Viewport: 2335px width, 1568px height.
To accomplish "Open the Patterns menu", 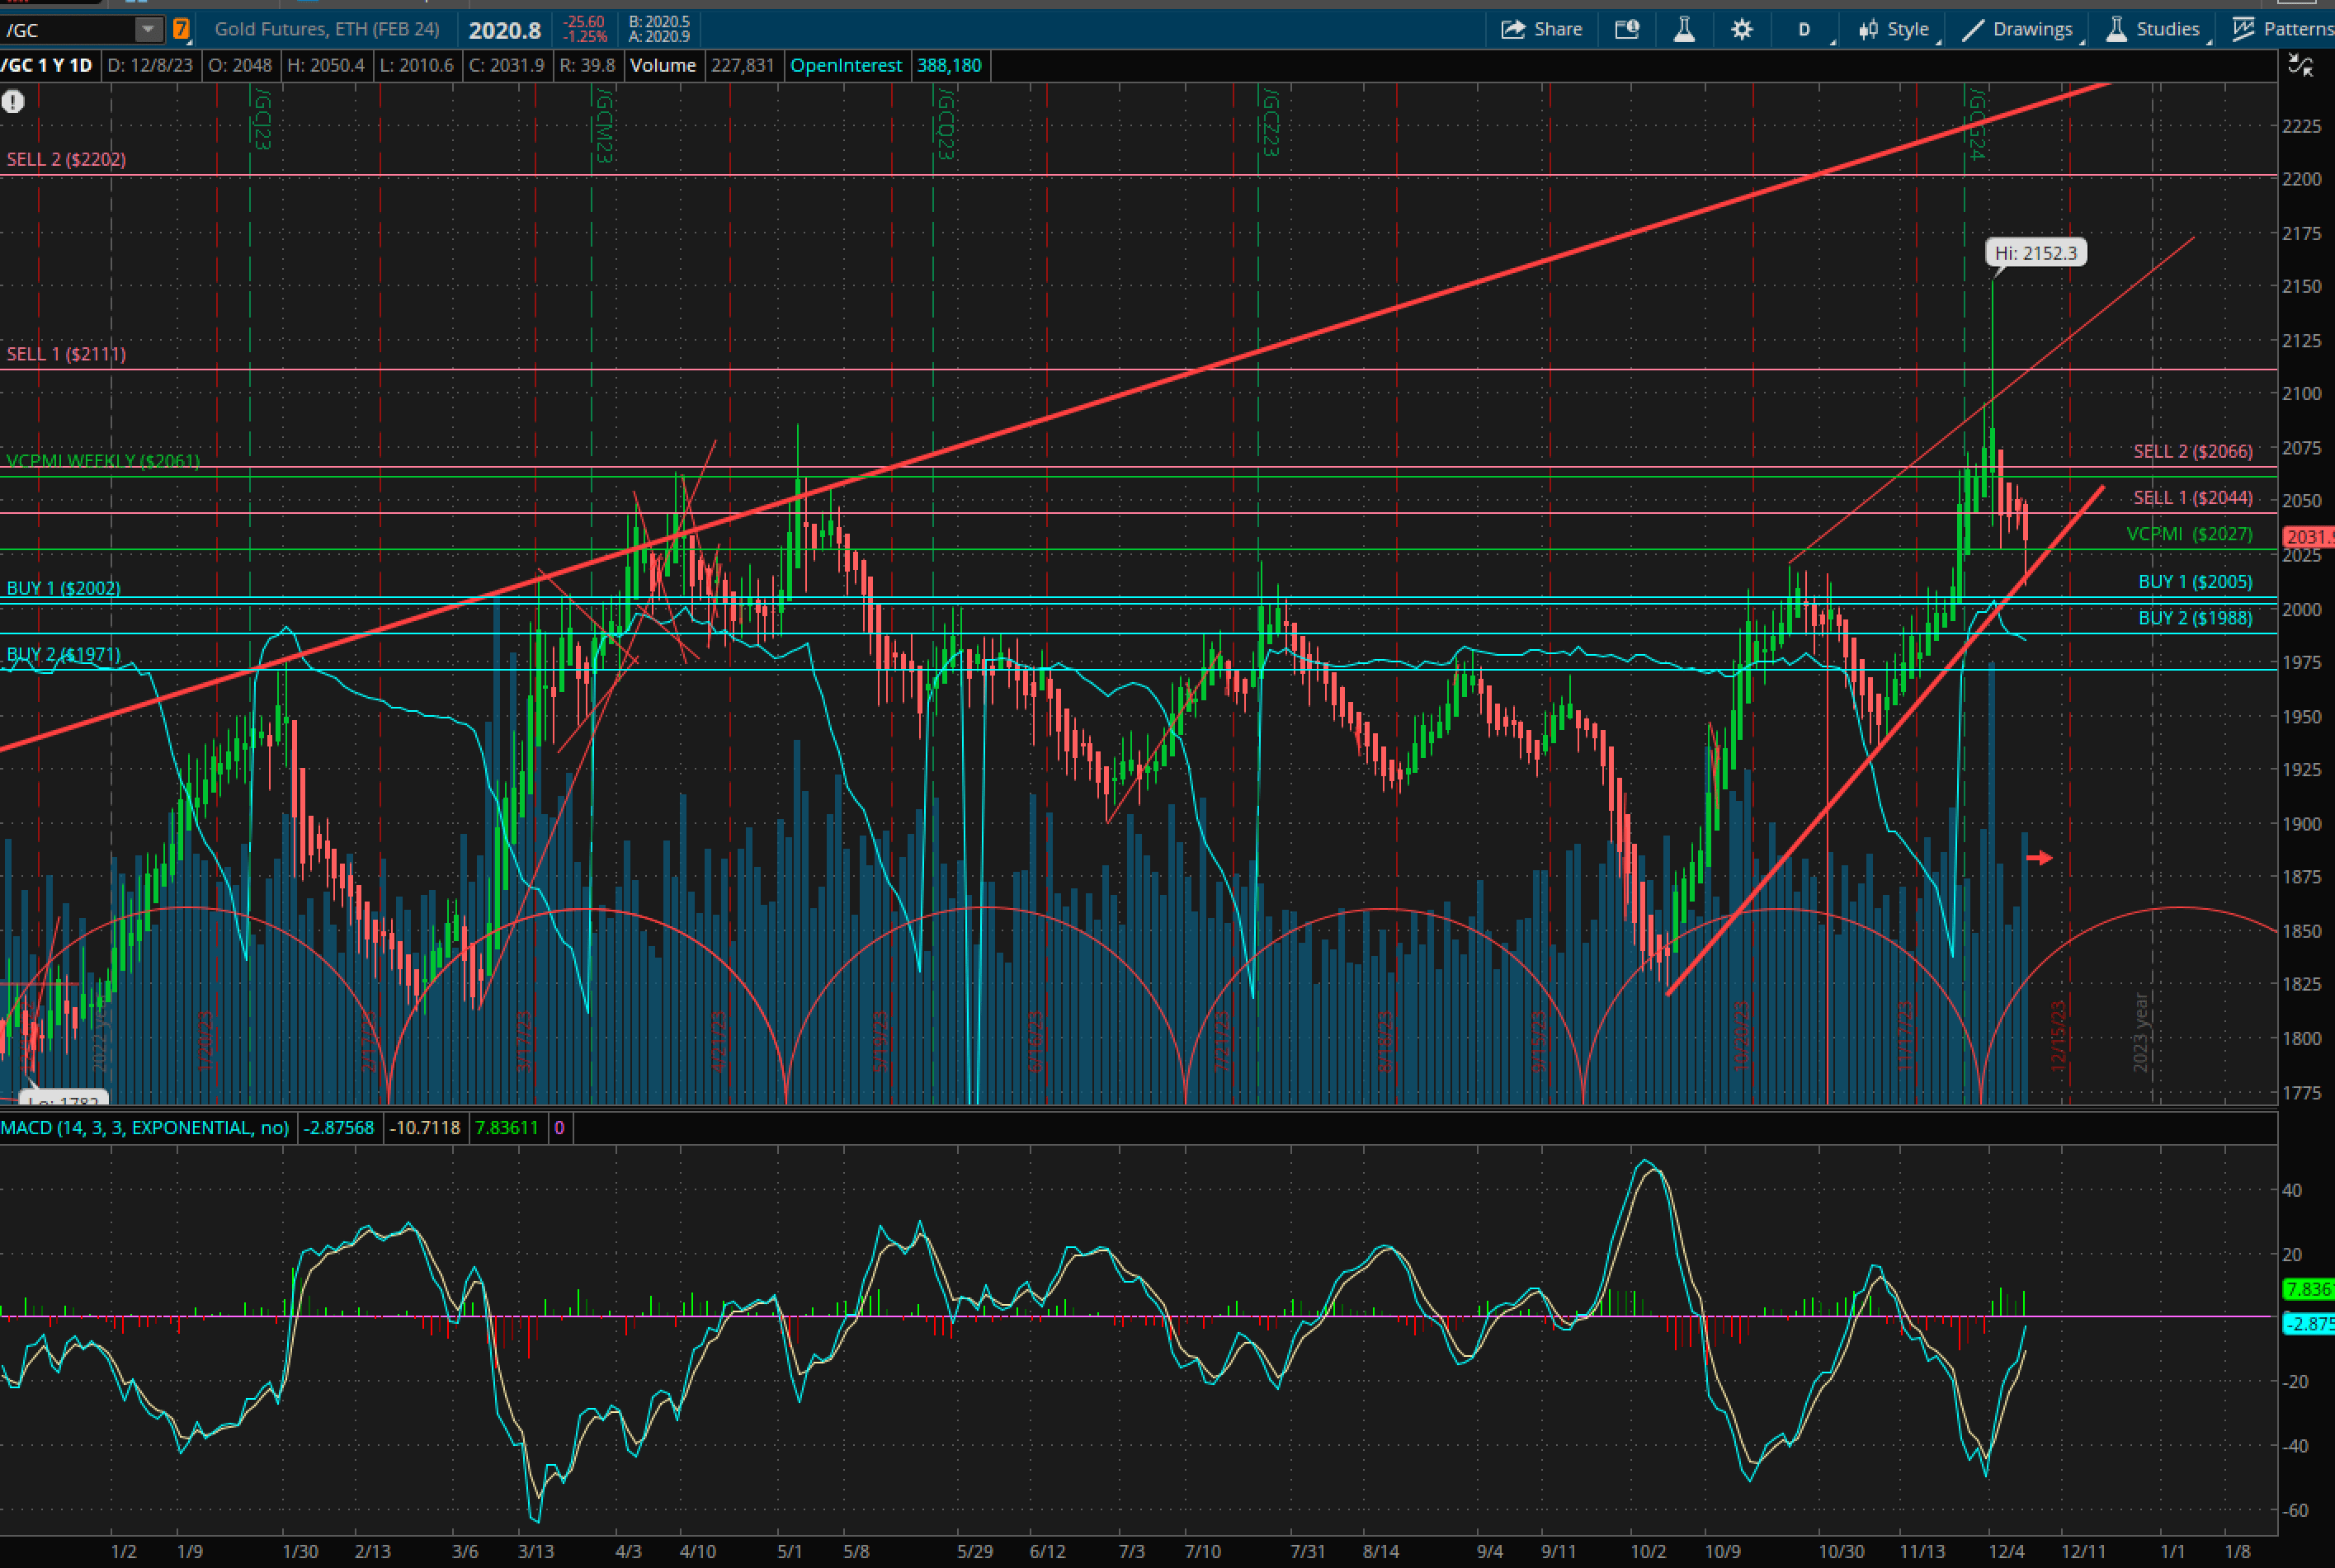I will pyautogui.click(x=2283, y=29).
